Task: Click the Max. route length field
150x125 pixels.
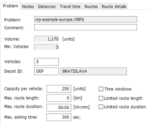Action: point(59,98)
